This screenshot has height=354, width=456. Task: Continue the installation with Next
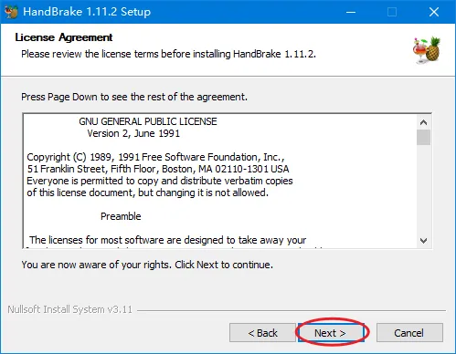(331, 333)
